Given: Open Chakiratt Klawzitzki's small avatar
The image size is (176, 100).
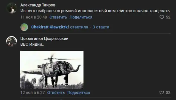Looking at the screenshot, I should (x=24, y=27).
